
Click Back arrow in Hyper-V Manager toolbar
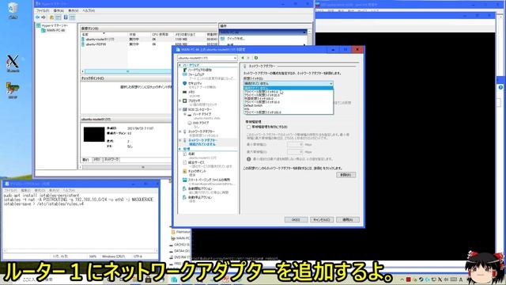38,17
